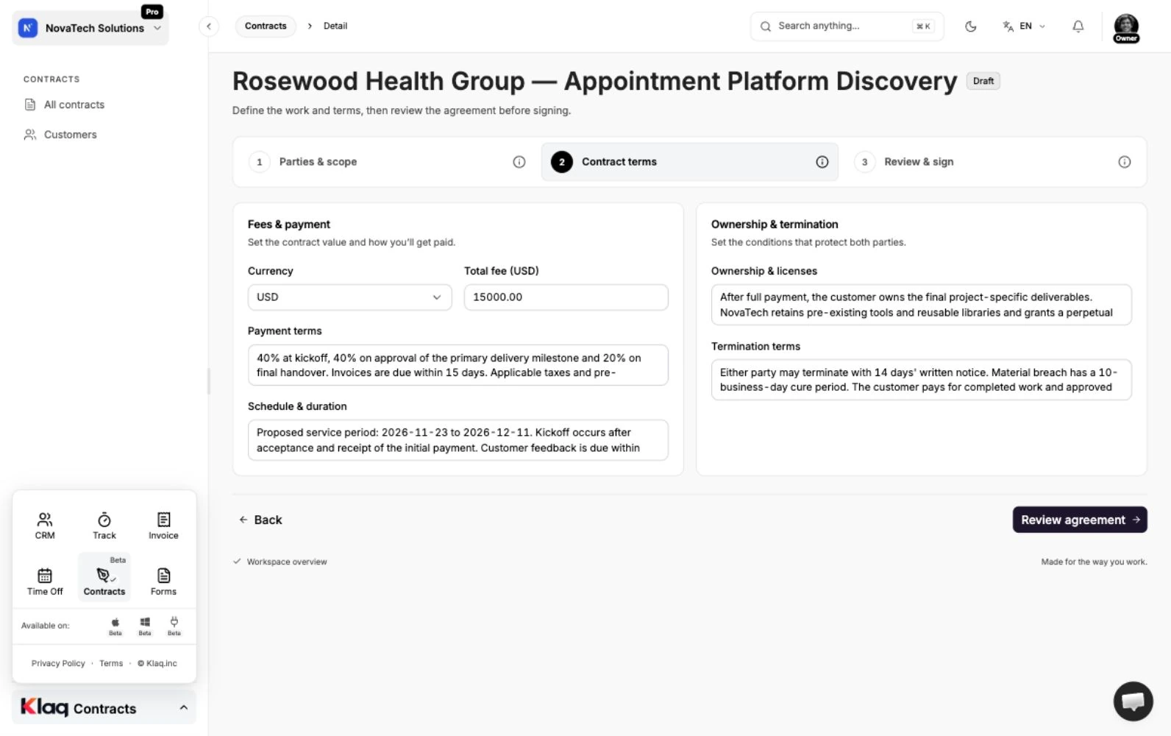
Task: Edit the Termination terms text area
Action: pos(921,380)
